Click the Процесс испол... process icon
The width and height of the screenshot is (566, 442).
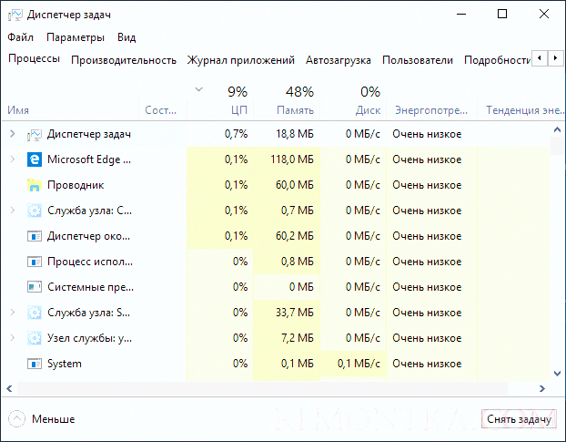[x=35, y=262]
